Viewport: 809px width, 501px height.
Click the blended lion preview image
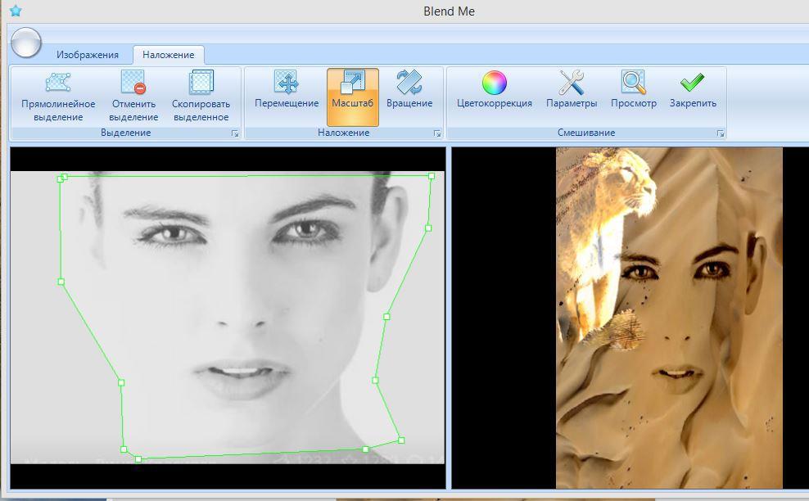pyautogui.click(x=669, y=318)
